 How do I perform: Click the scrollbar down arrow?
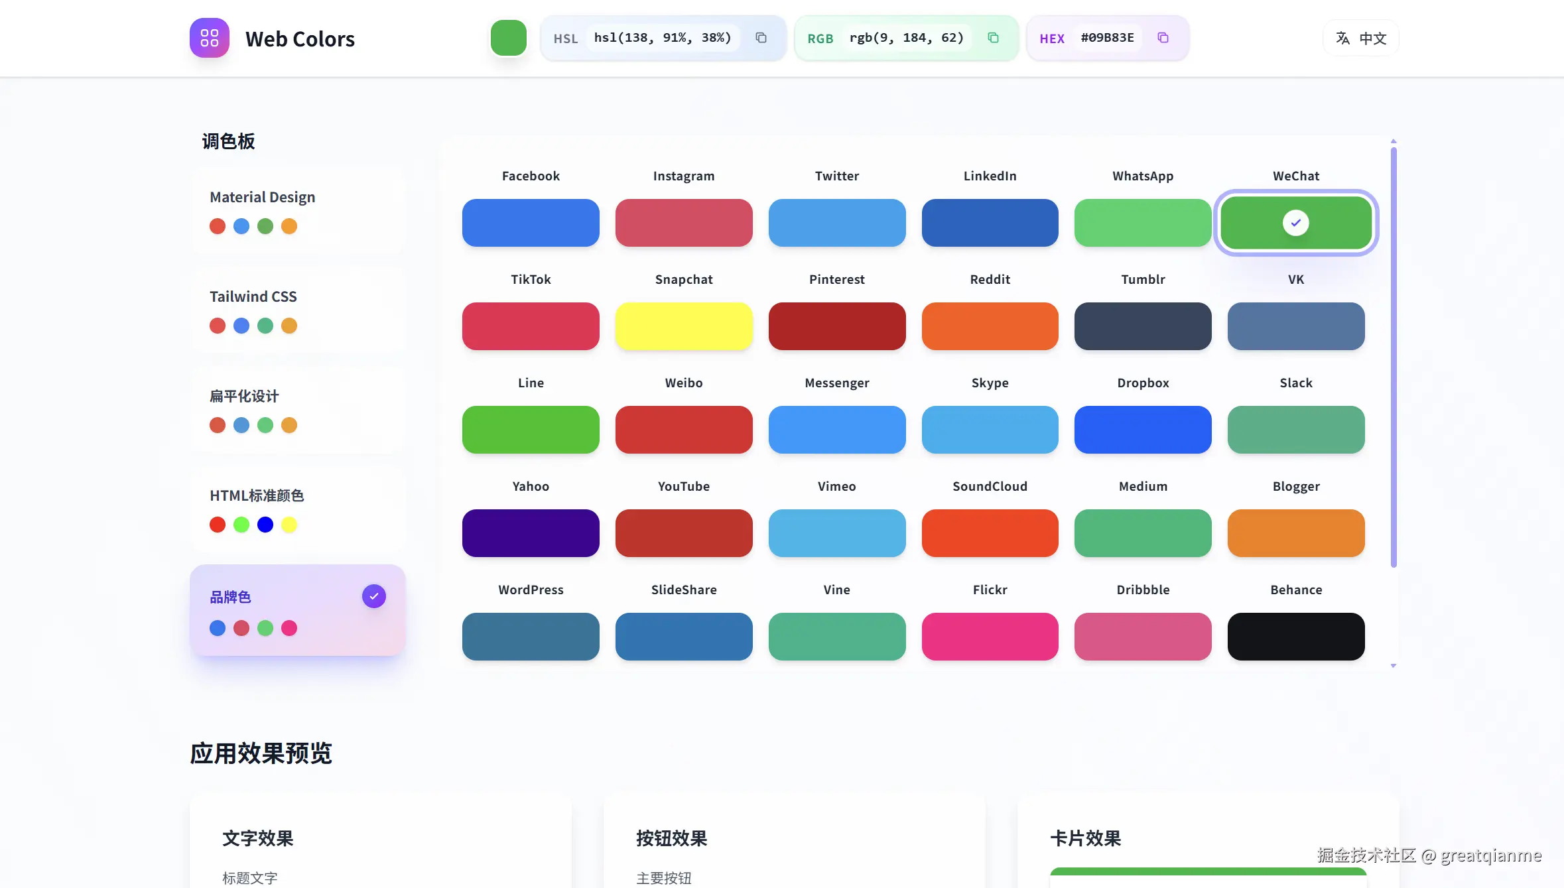(1393, 665)
